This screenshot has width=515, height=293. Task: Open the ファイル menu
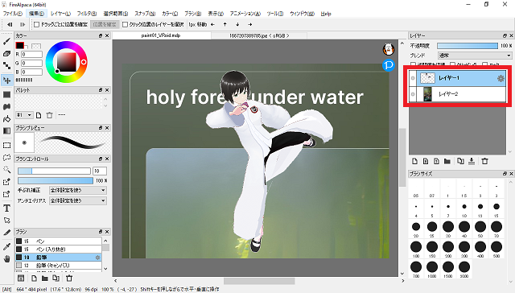[x=13, y=14]
